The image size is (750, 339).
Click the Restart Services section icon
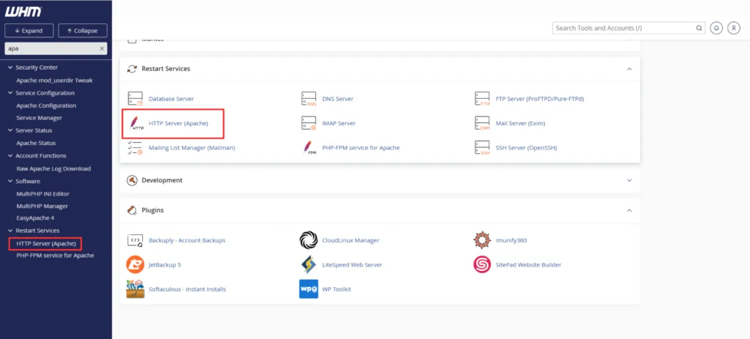[132, 69]
